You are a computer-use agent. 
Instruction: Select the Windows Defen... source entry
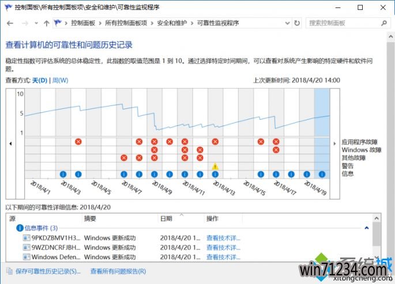[x=56, y=257]
